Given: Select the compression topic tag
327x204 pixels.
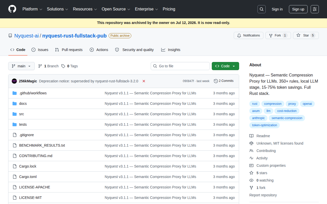Looking at the screenshot, I should (273, 104).
